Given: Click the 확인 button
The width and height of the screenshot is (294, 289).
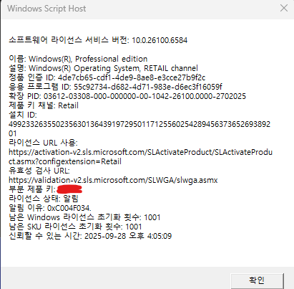Looking at the screenshot, I should point(257,280).
